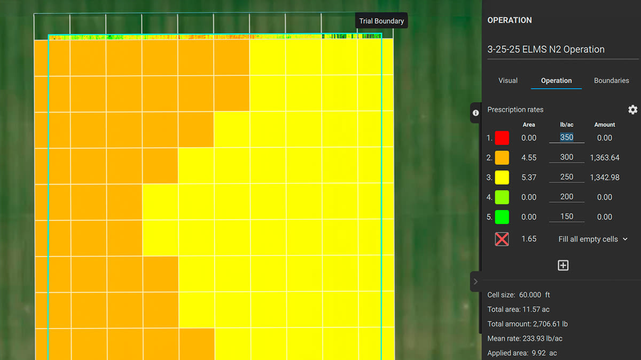Select the green rate 5 swatch
Screen dimensions: 641x360
[502, 217]
